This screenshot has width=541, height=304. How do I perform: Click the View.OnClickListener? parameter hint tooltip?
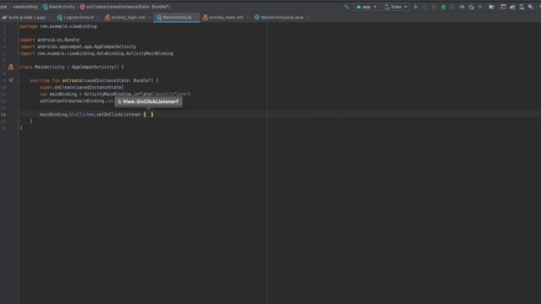(149, 101)
